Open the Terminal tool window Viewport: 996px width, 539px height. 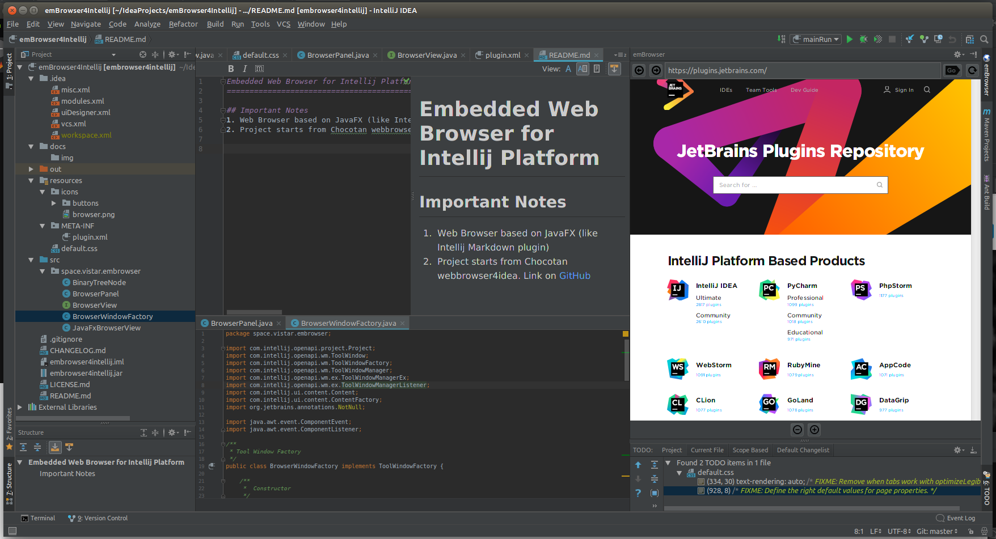click(x=37, y=519)
